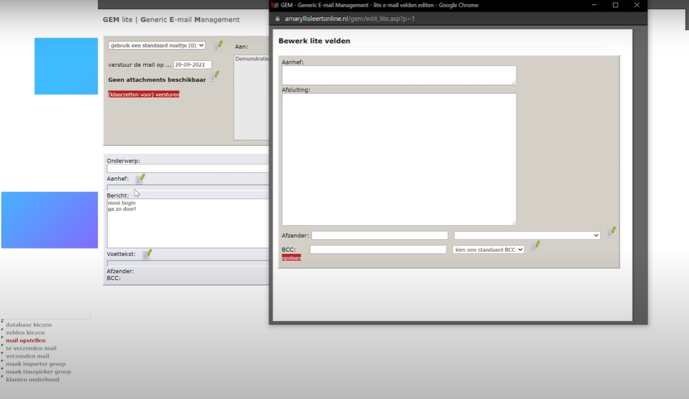Maximize the GEM popup Chrome window
This screenshot has width=689, height=399.
(x=615, y=5)
